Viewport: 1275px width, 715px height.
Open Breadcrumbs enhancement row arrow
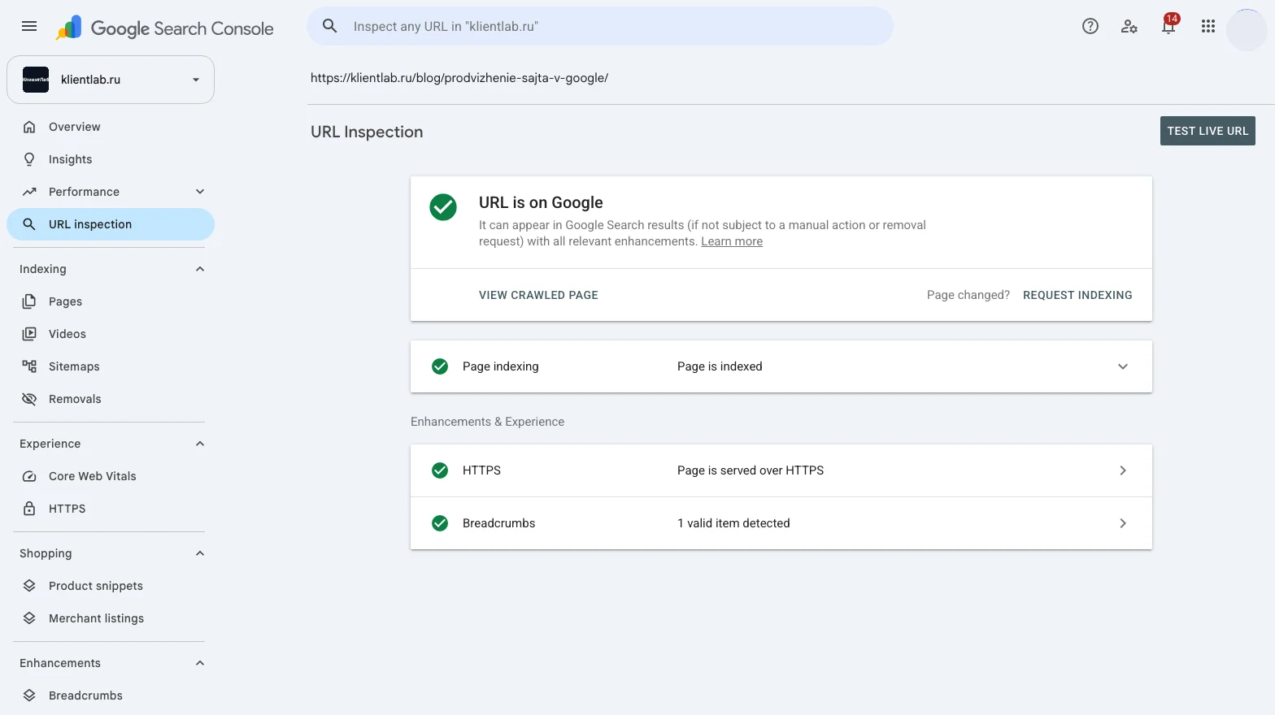coord(1123,523)
